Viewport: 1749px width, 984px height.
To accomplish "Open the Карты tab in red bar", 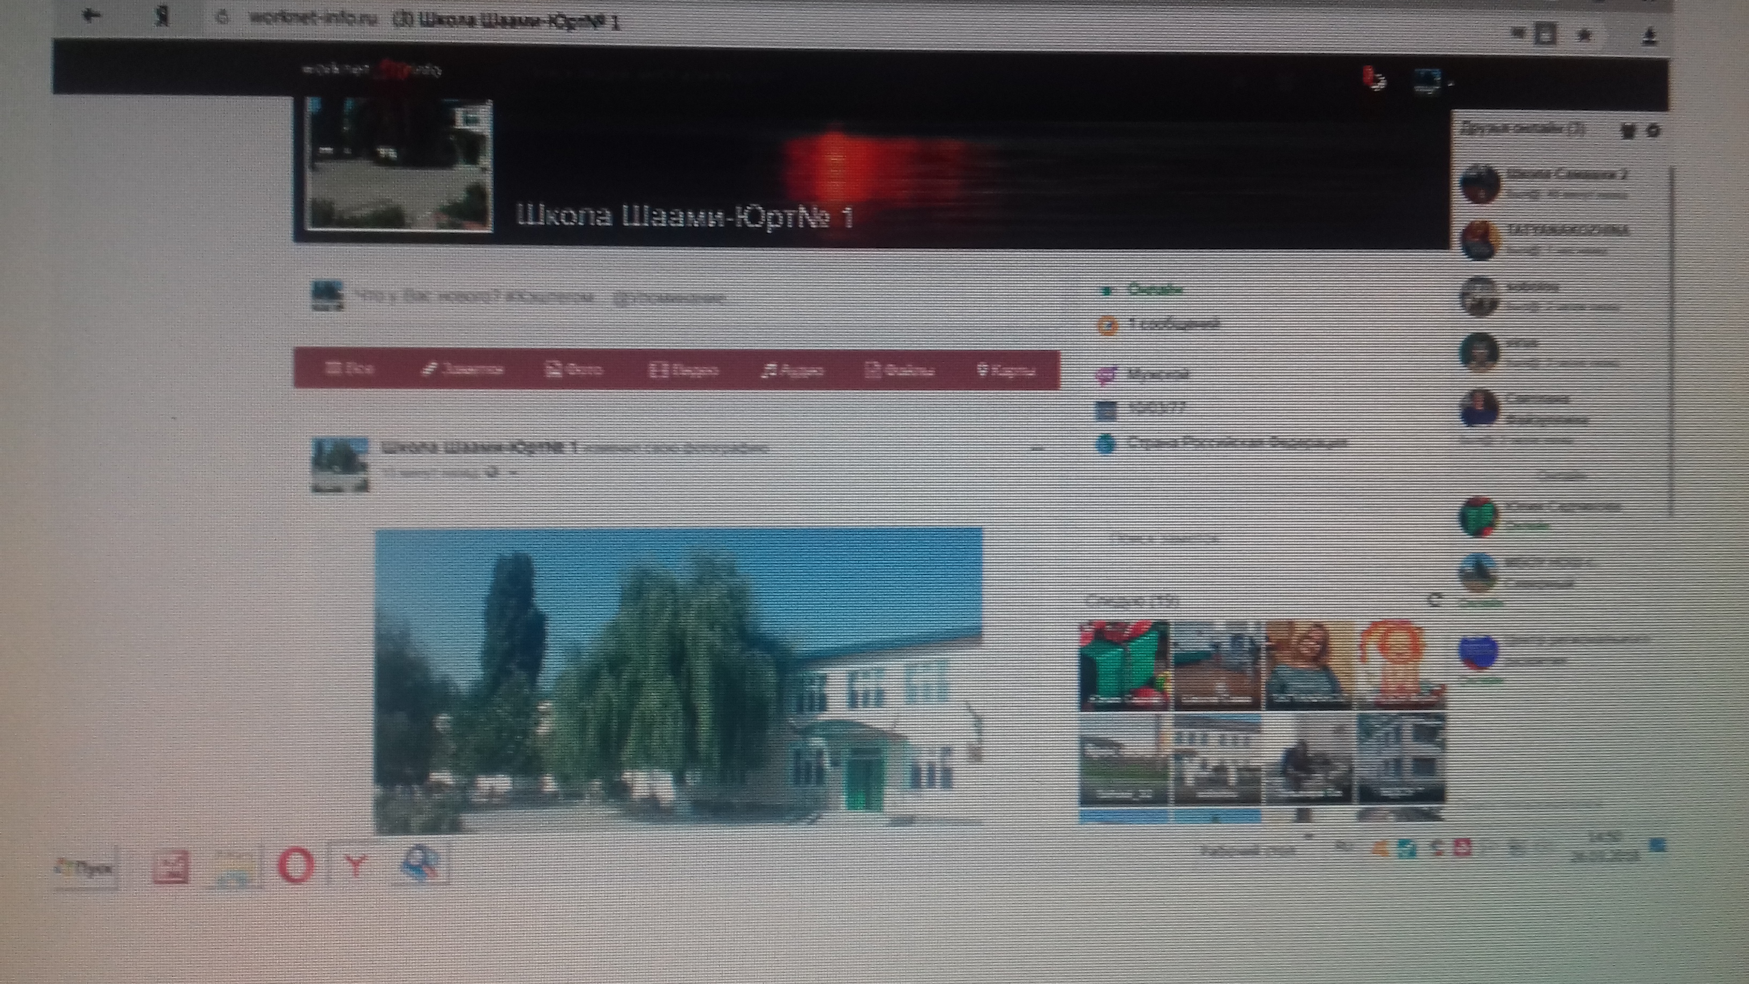I will (x=1006, y=370).
